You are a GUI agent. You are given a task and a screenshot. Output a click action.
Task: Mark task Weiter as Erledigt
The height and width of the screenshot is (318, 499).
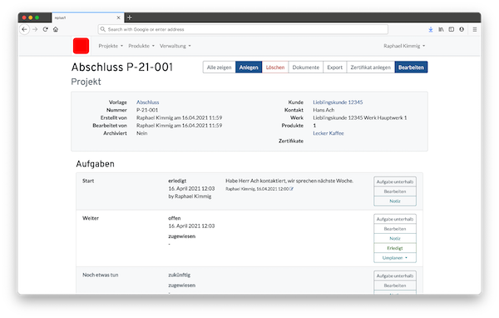(395, 248)
